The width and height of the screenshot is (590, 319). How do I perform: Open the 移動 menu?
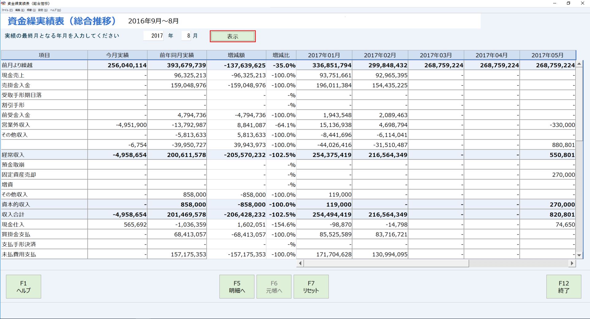click(x=31, y=10)
